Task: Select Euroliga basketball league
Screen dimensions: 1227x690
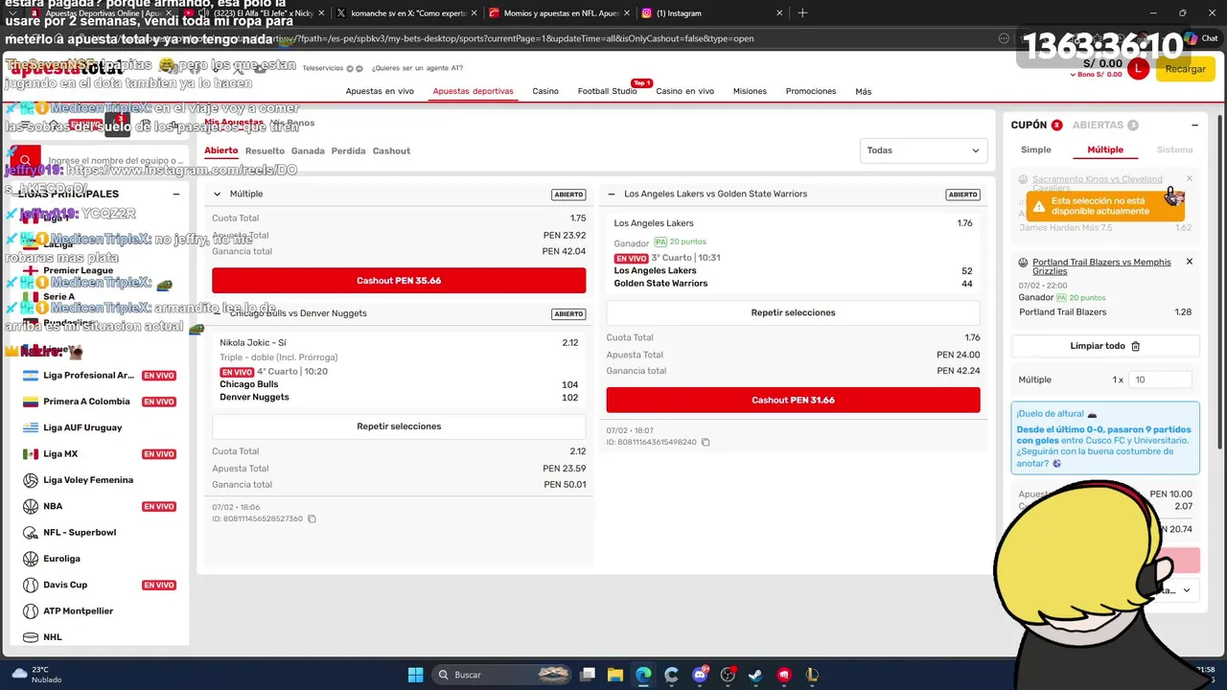Action: tap(61, 559)
